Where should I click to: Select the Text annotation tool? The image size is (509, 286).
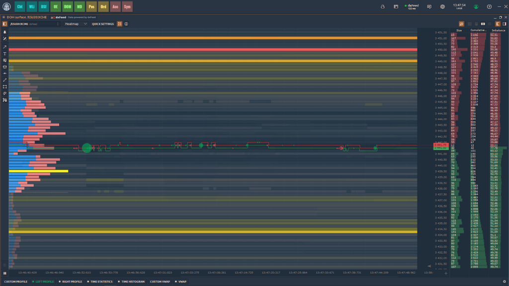coord(4,53)
